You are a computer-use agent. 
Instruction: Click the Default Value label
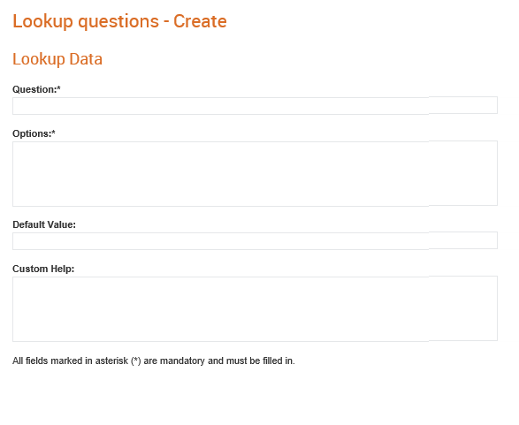[x=44, y=224]
